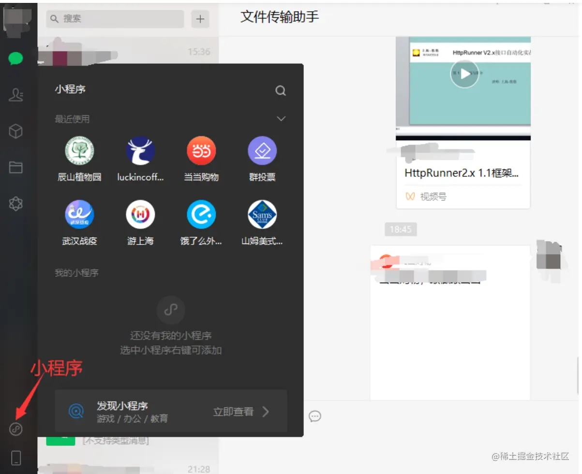582x474 pixels.
Task: Open the Moments aperture icon in sidebar
Action: click(16, 204)
